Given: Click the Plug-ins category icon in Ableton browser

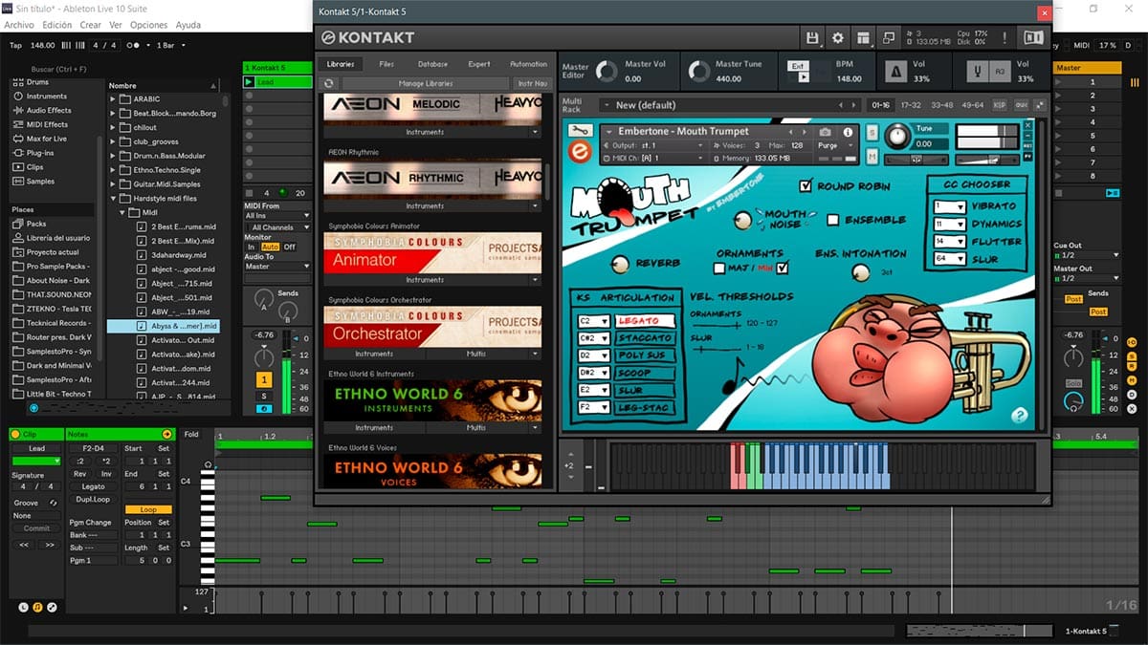Looking at the screenshot, I should point(18,153).
